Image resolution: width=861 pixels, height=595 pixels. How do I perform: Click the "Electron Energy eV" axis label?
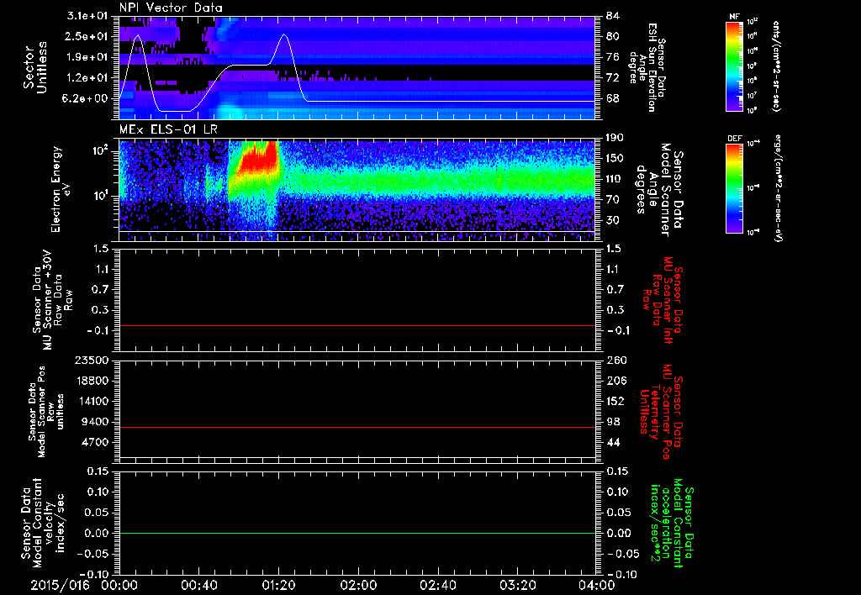[x=63, y=189]
